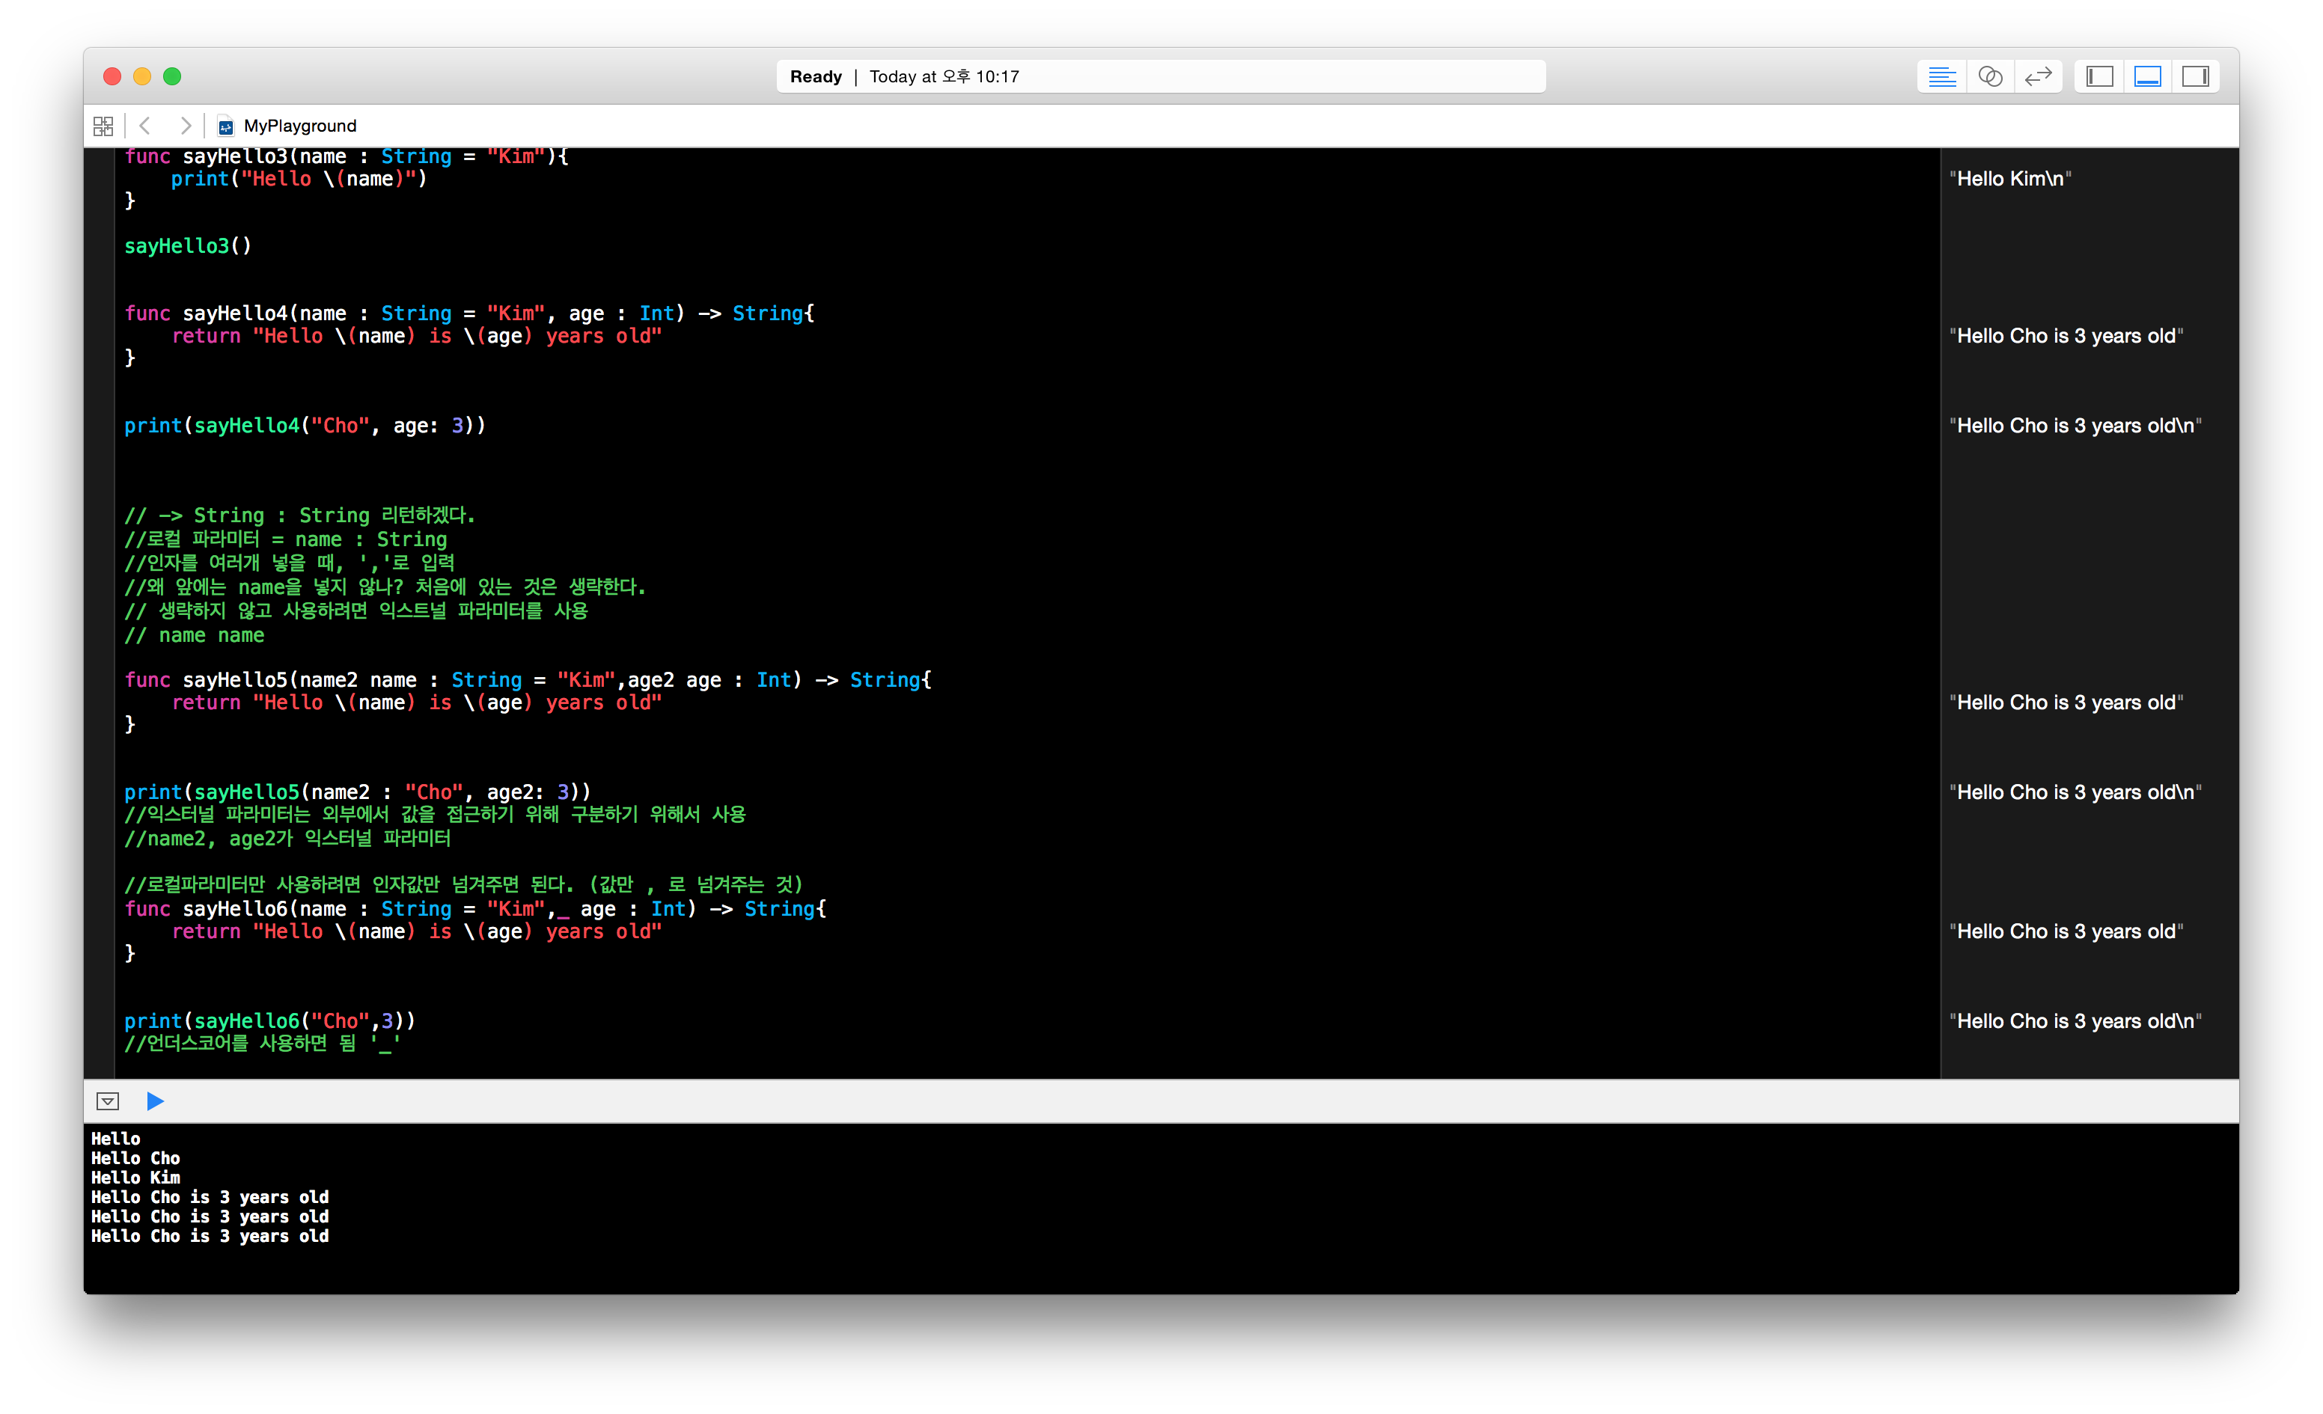Show the Standard editor

pos(1941,76)
